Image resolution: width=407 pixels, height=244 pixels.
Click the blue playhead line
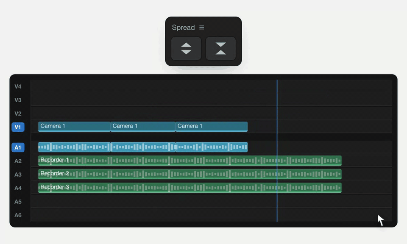pos(277,151)
